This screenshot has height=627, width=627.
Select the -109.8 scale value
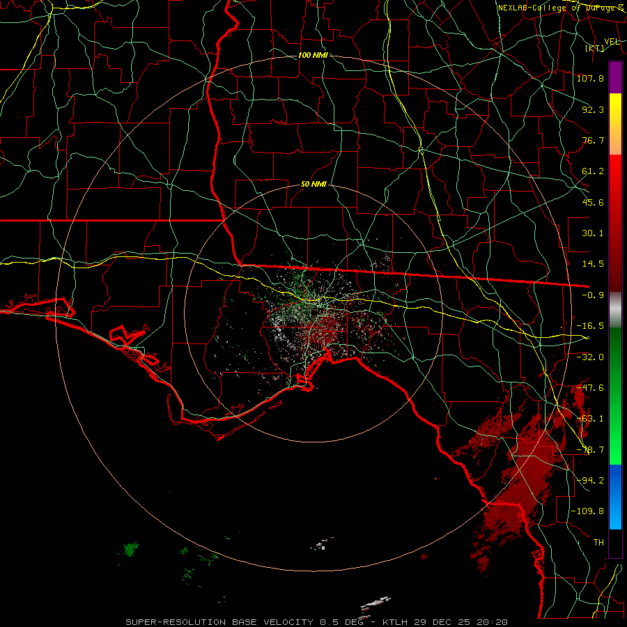[587, 511]
